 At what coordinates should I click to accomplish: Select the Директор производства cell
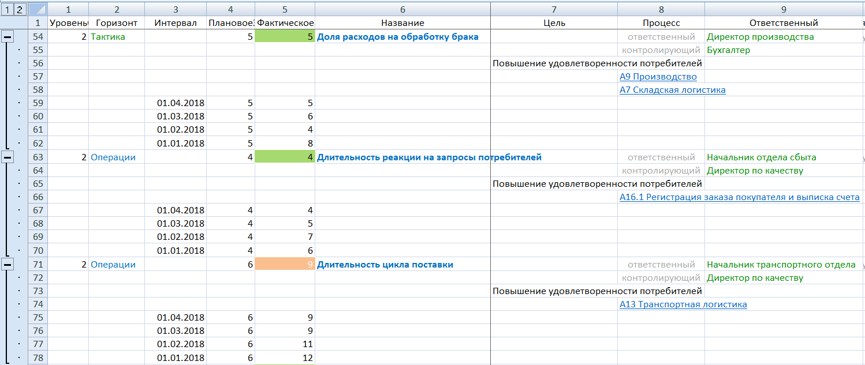click(x=760, y=37)
